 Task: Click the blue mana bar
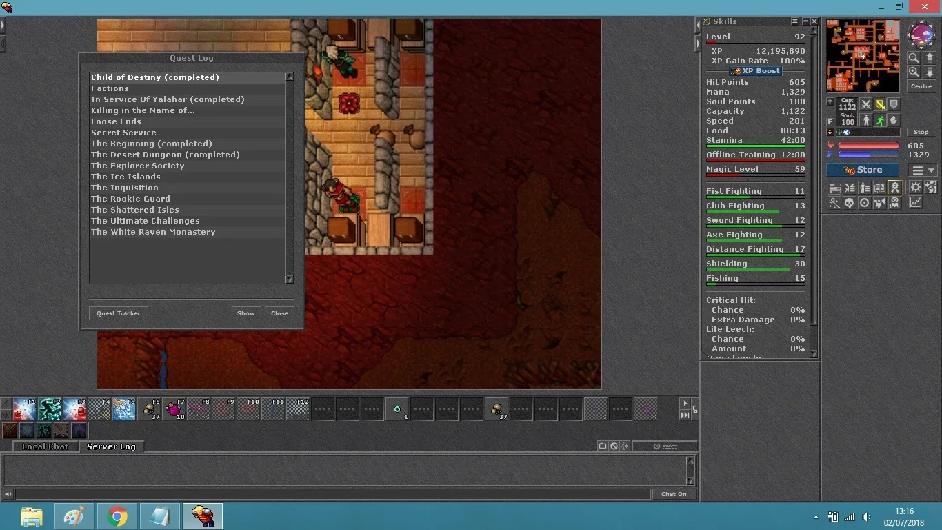(x=868, y=155)
